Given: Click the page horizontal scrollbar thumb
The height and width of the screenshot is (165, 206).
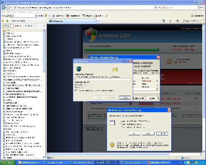Looking at the screenshot, I should [109, 154].
